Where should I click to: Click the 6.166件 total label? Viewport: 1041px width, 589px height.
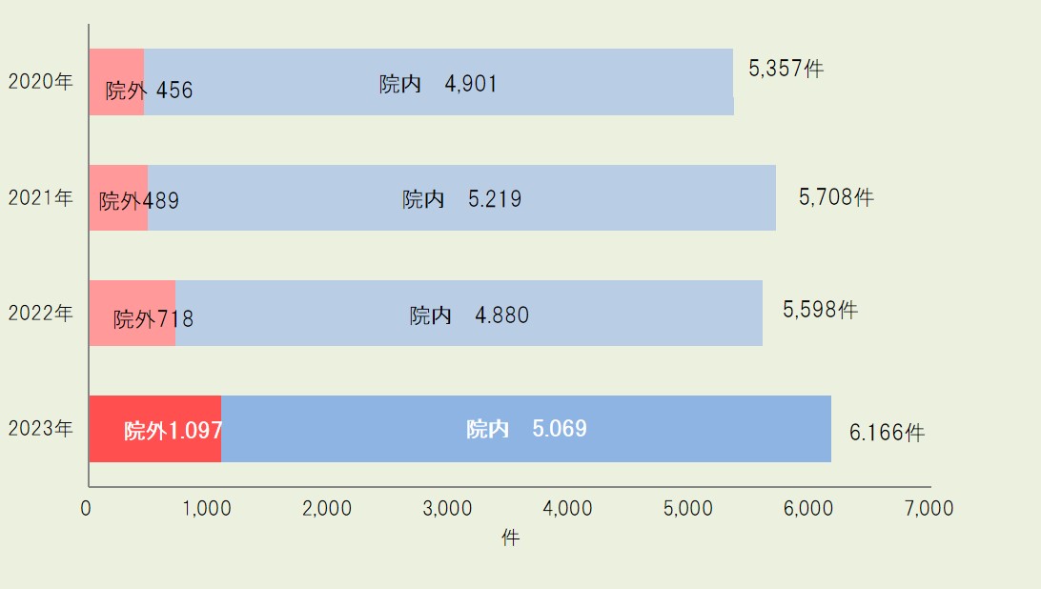887,433
